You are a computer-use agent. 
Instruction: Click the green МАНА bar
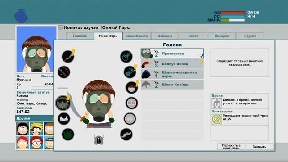233,20
